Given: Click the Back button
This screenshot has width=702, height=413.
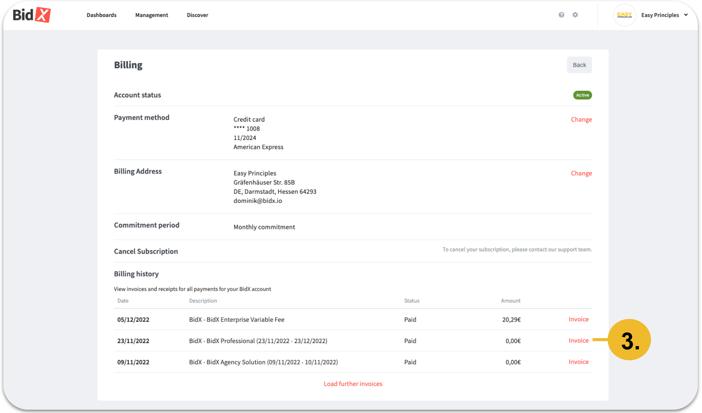Looking at the screenshot, I should point(579,65).
